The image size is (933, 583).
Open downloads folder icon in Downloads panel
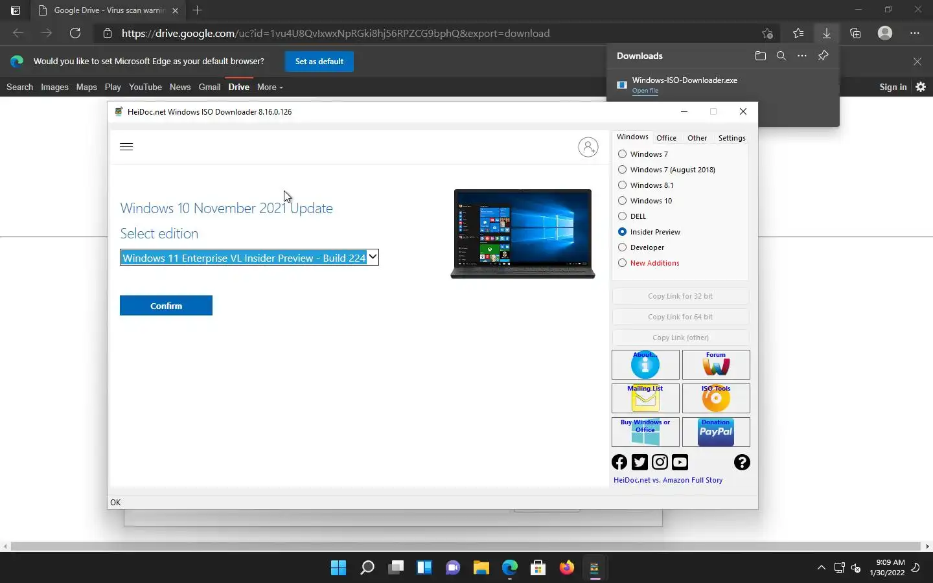761,56
